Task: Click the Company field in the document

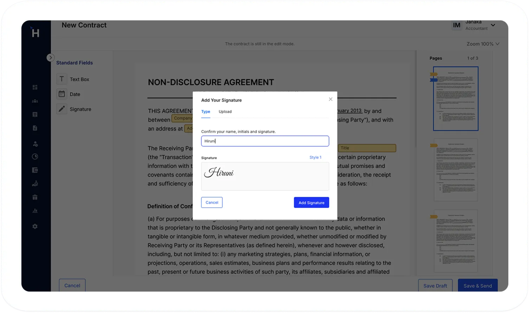Action: (182, 118)
